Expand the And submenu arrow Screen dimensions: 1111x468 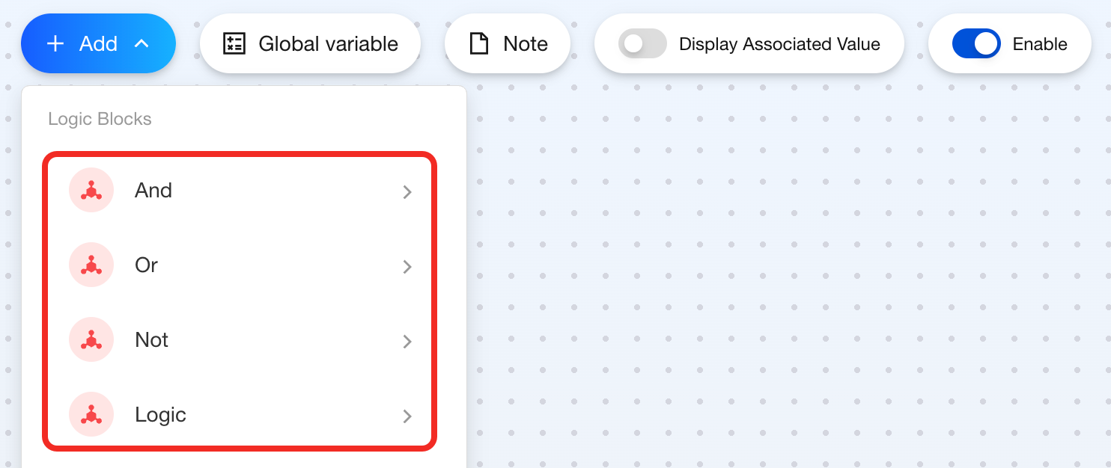click(x=407, y=192)
